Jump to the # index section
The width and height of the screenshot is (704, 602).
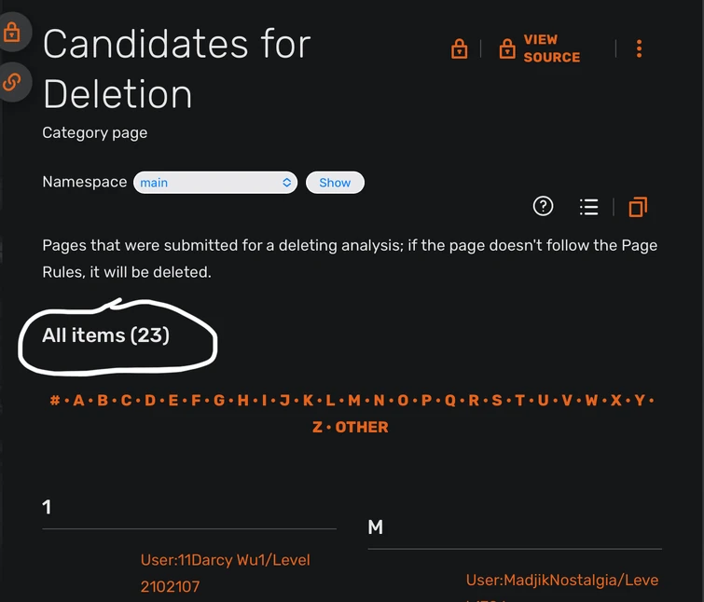[x=55, y=401]
